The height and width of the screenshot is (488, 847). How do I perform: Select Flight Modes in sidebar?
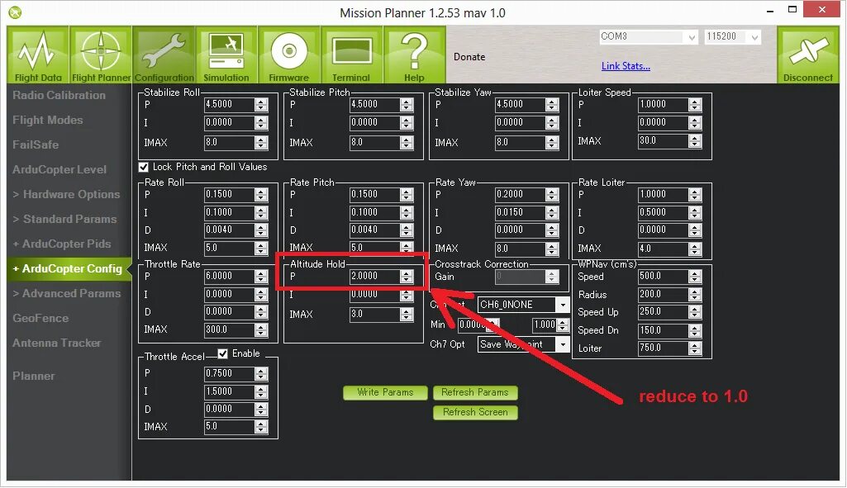pos(48,120)
